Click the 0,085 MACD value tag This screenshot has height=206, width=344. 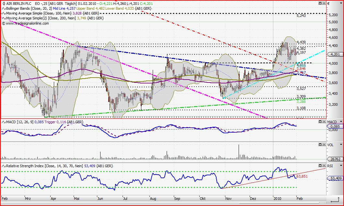(x=334, y=126)
